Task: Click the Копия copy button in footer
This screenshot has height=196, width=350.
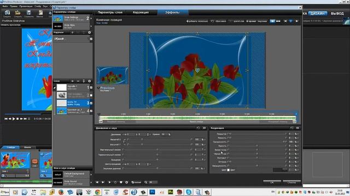Action: click(136, 182)
